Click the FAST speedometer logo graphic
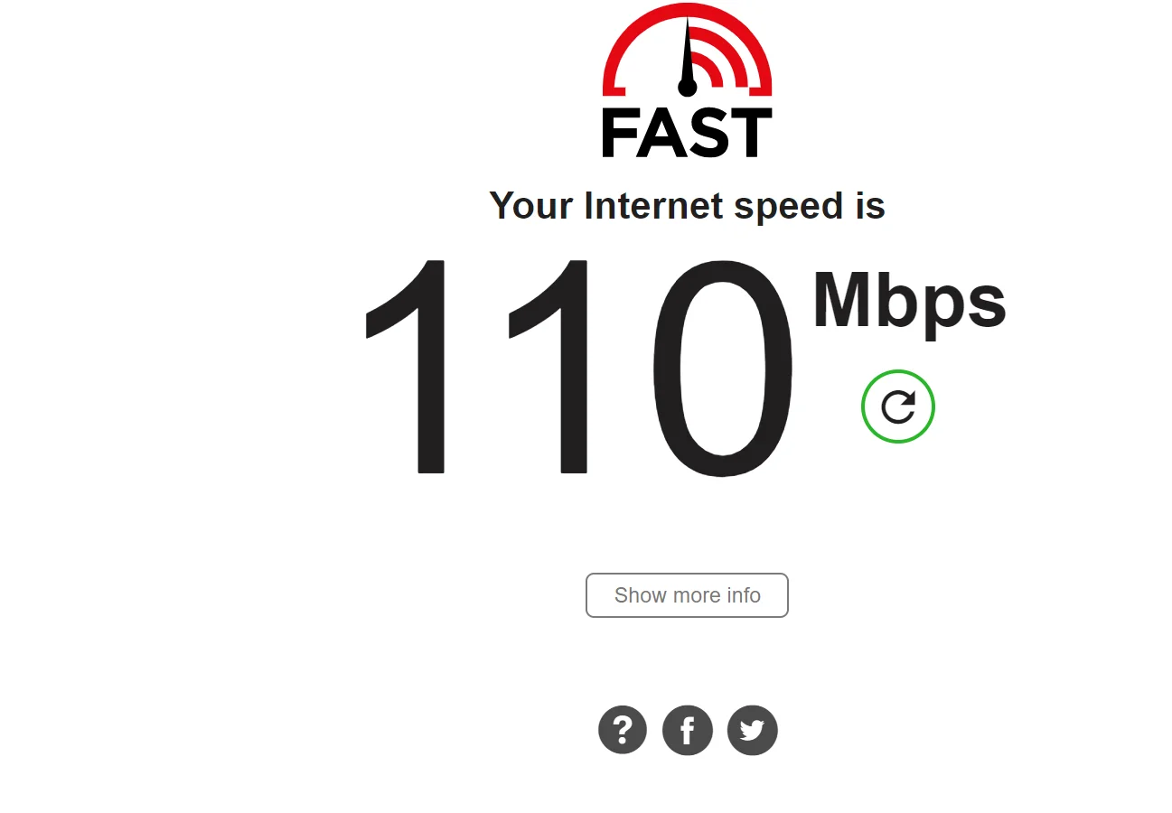Viewport: 1172px width, 813px height. click(x=687, y=81)
